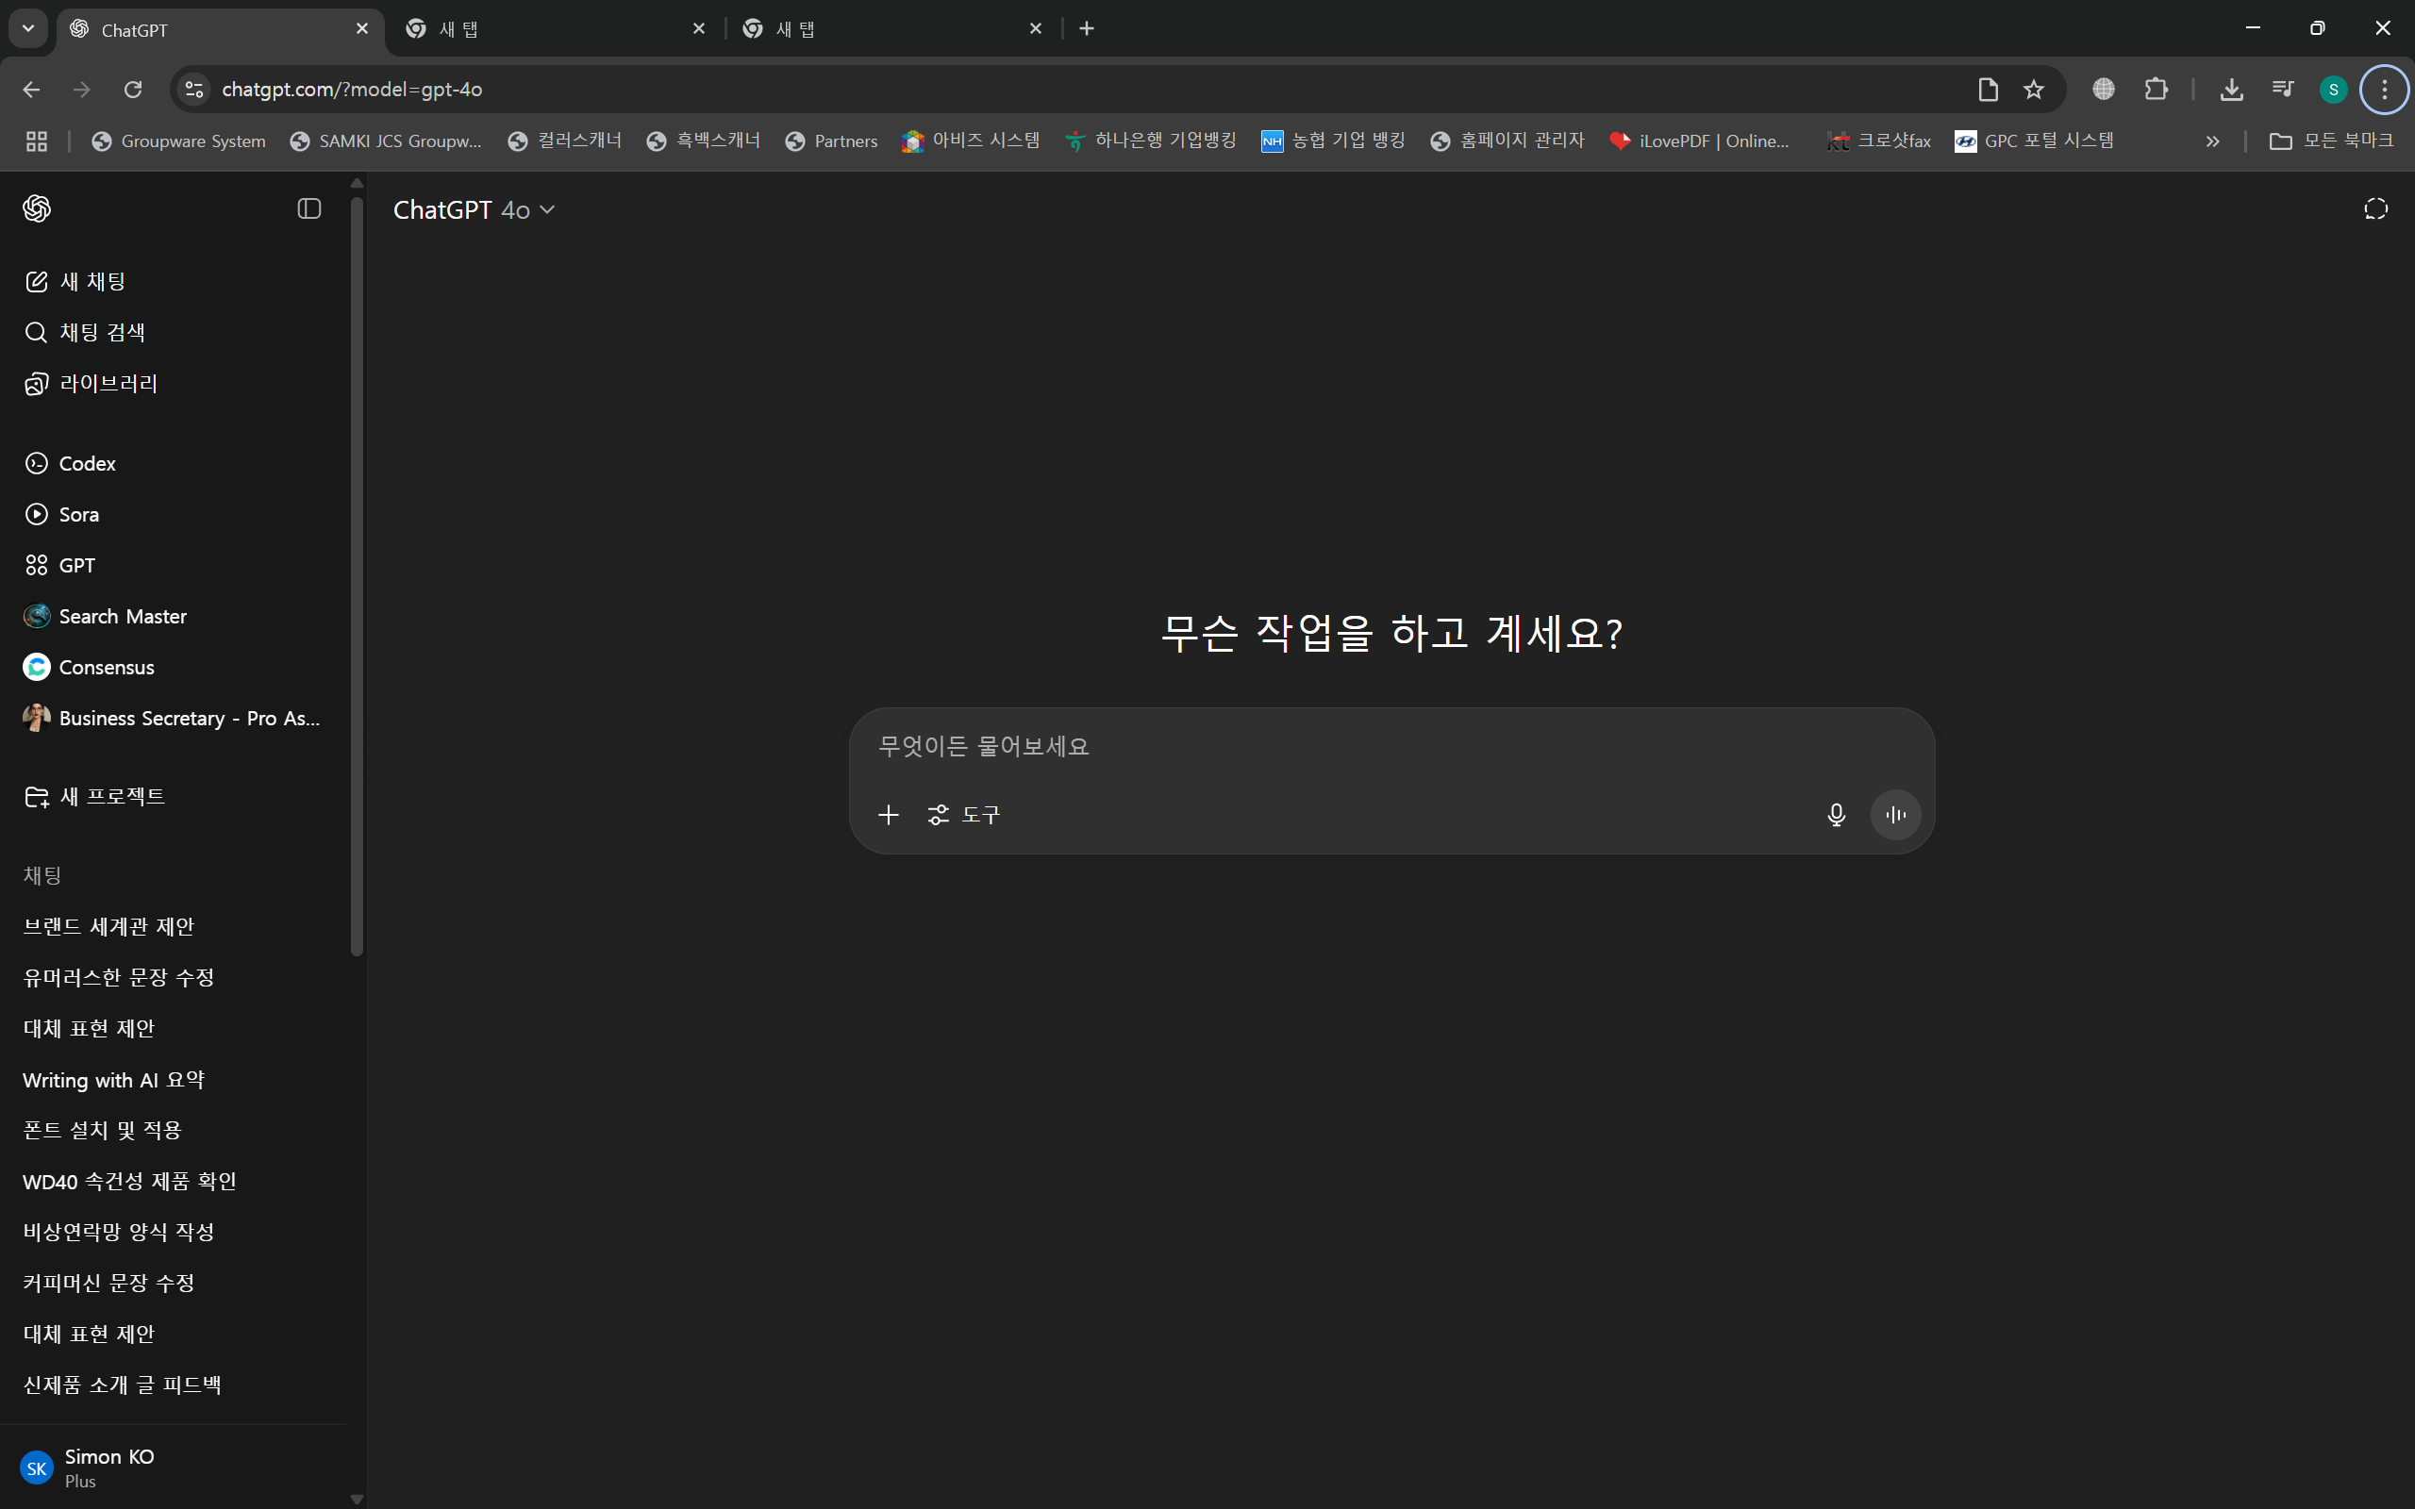Viewport: 2415px width, 1509px height.
Task: Open the GPC 포털 시스템 bookmark
Action: [2035, 141]
